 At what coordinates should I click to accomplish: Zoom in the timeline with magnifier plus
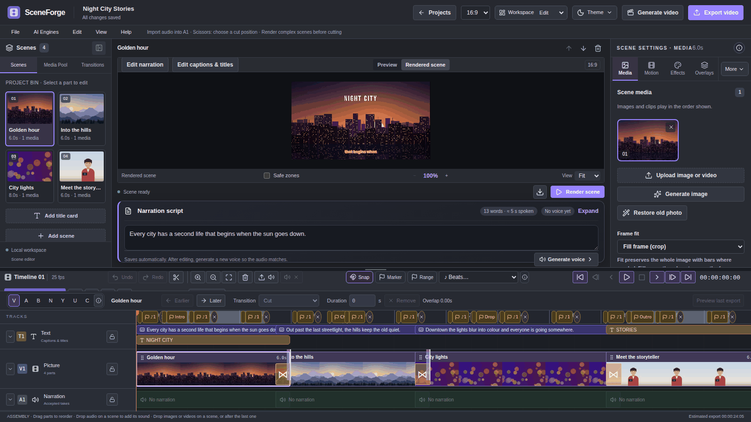(x=198, y=277)
